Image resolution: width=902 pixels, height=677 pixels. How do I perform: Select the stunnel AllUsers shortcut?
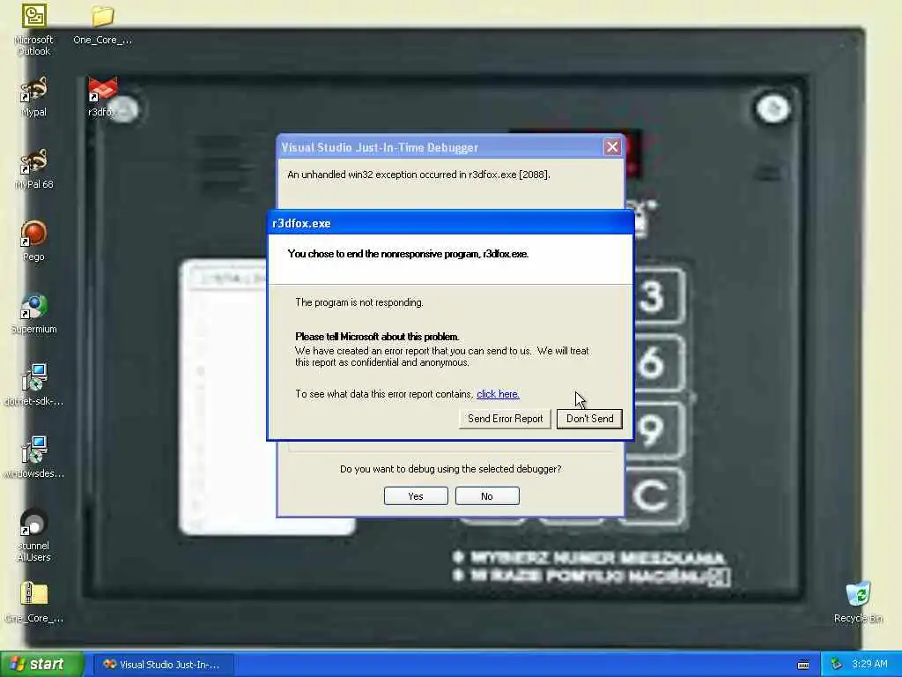tap(33, 536)
